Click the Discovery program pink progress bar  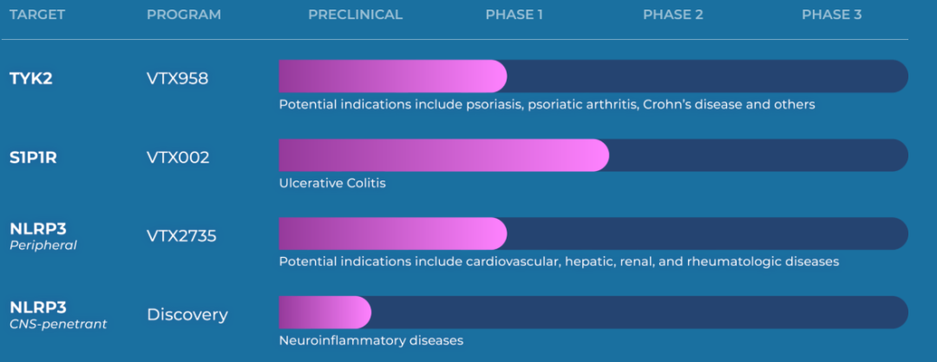pos(325,312)
